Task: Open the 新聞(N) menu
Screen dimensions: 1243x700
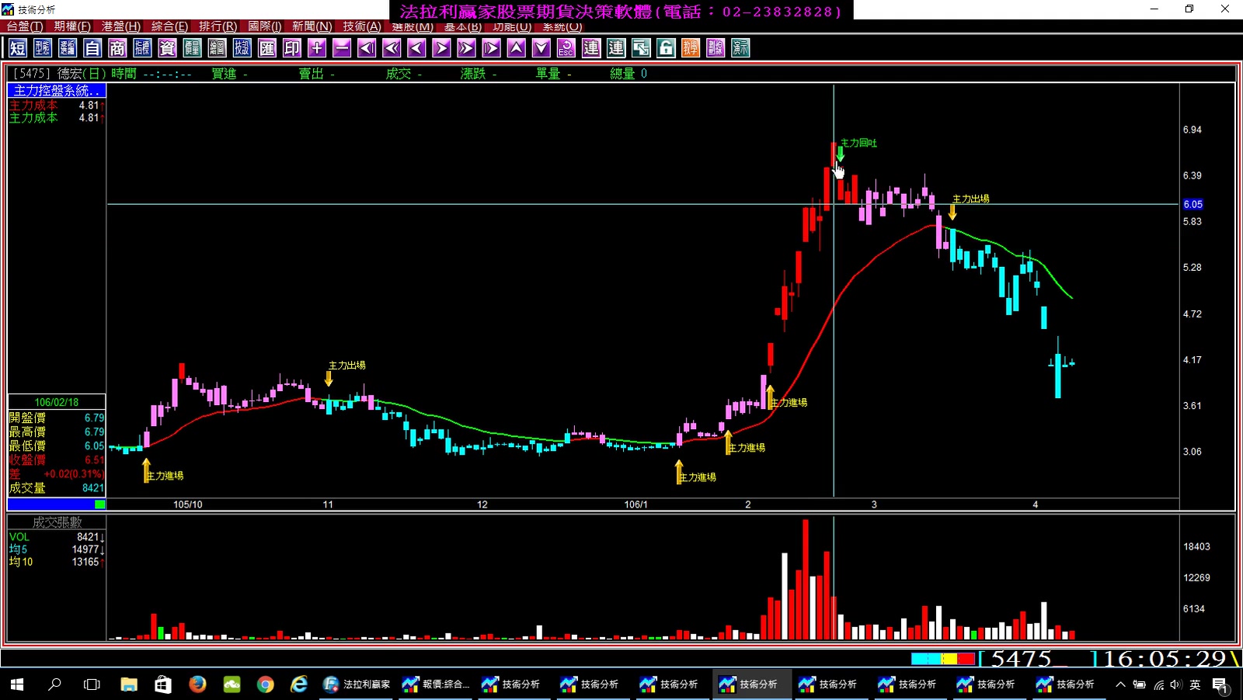Action: tap(312, 26)
